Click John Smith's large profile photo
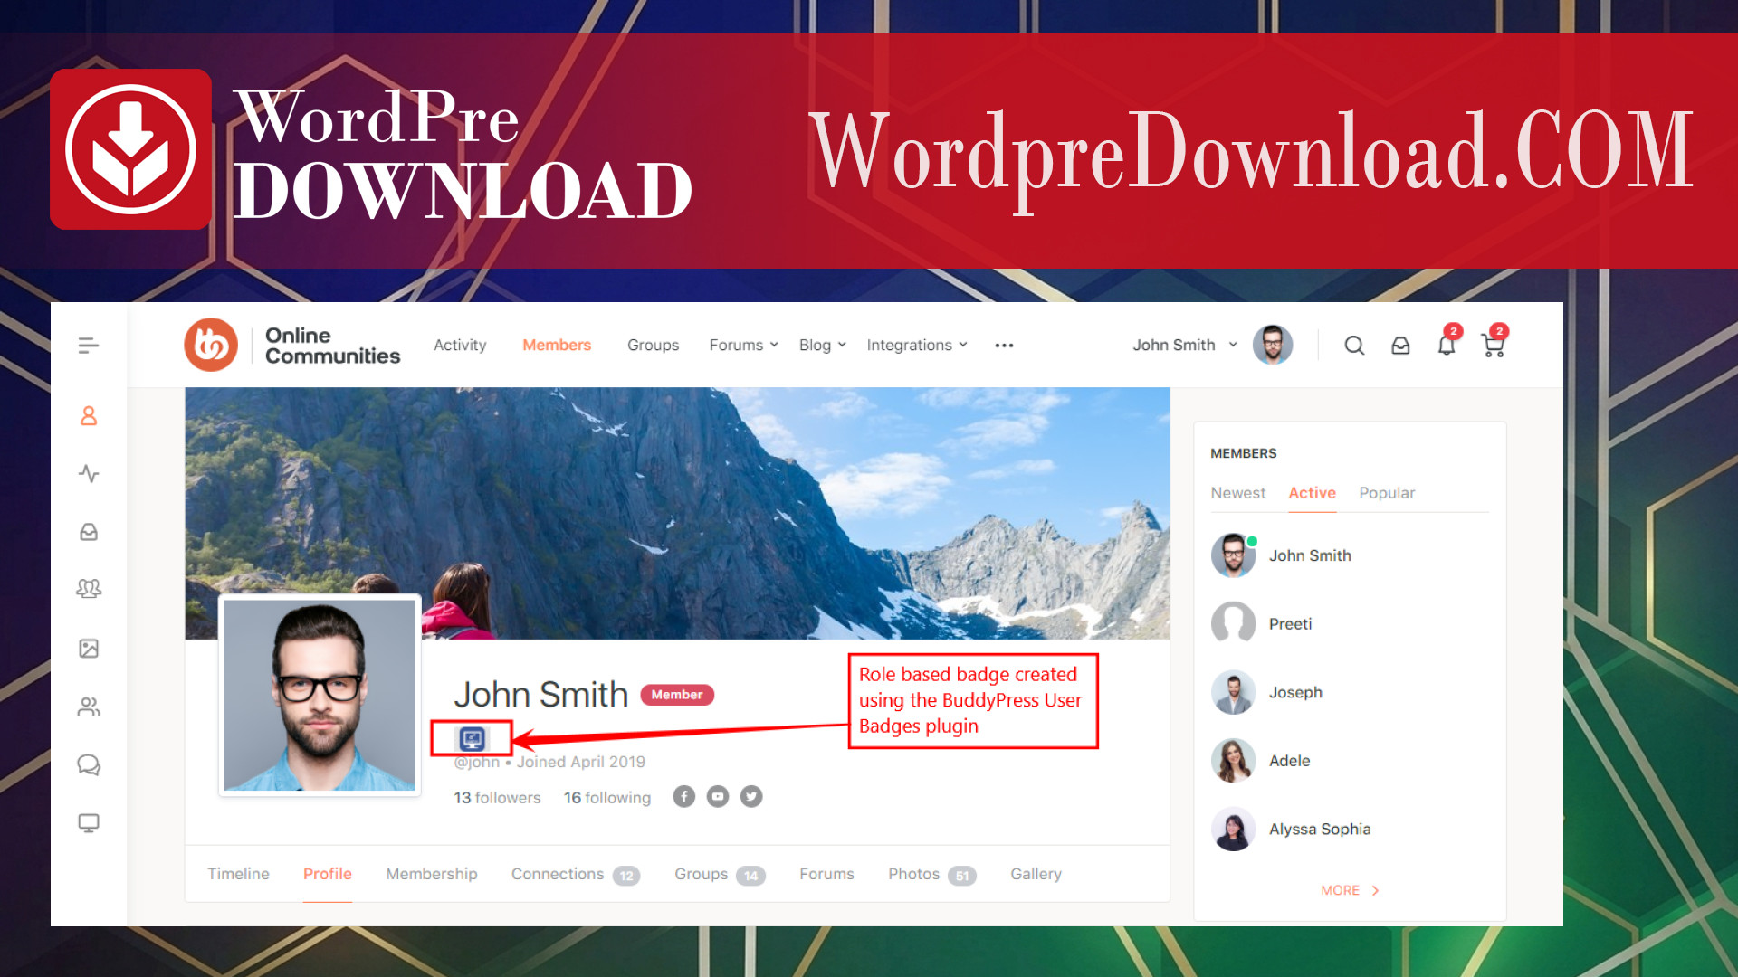 320,695
